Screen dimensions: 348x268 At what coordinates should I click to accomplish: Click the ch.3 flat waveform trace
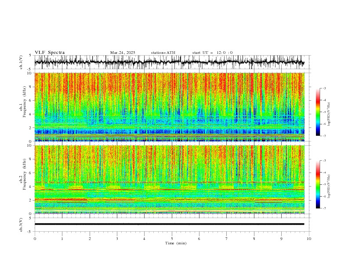click(x=169, y=224)
